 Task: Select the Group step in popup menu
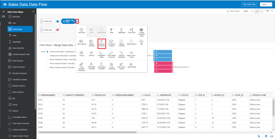point(81,54)
